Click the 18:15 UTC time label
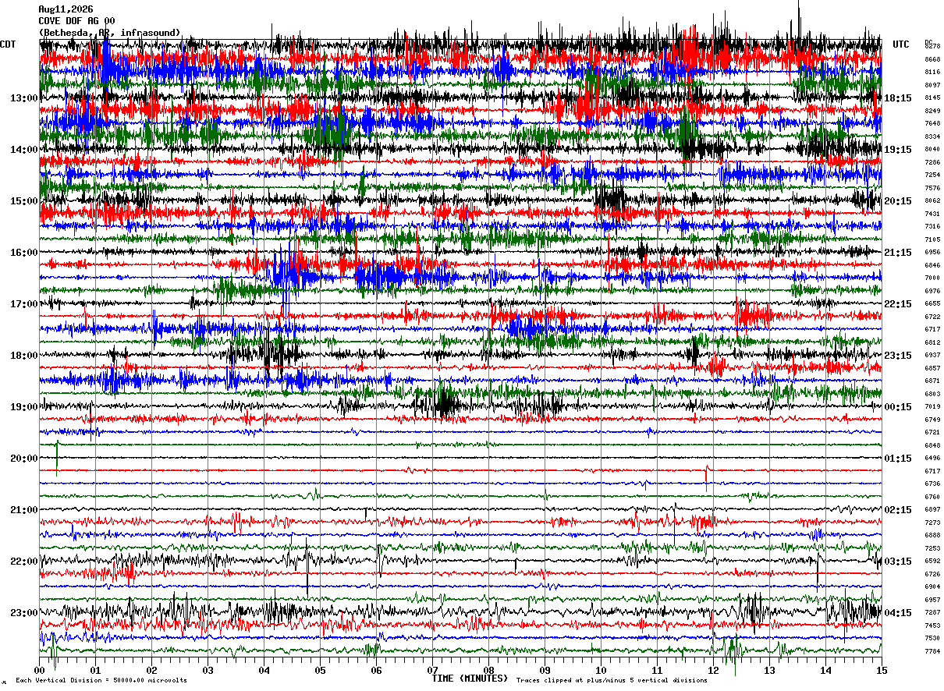Image resolution: width=944 pixels, height=691 pixels. pyautogui.click(x=897, y=98)
